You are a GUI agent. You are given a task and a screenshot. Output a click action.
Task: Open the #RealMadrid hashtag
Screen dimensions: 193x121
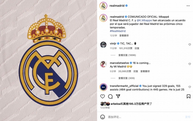(118, 31)
